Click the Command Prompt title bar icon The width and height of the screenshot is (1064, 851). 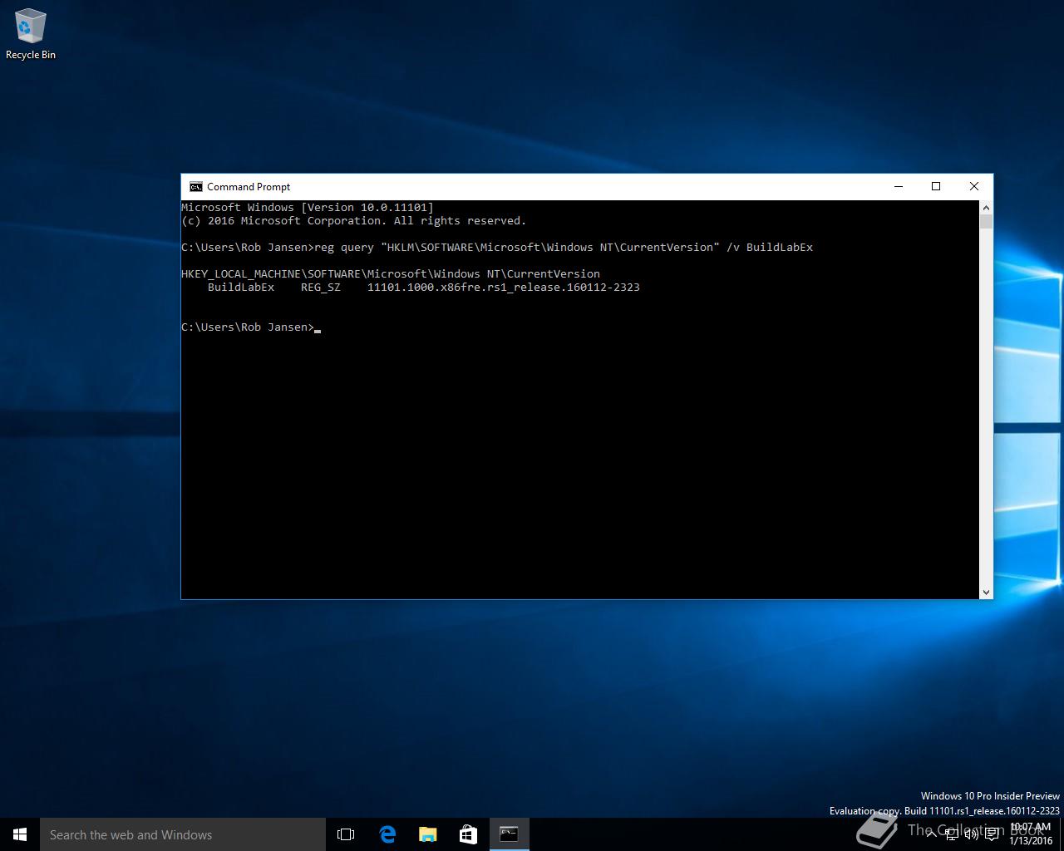coord(196,187)
